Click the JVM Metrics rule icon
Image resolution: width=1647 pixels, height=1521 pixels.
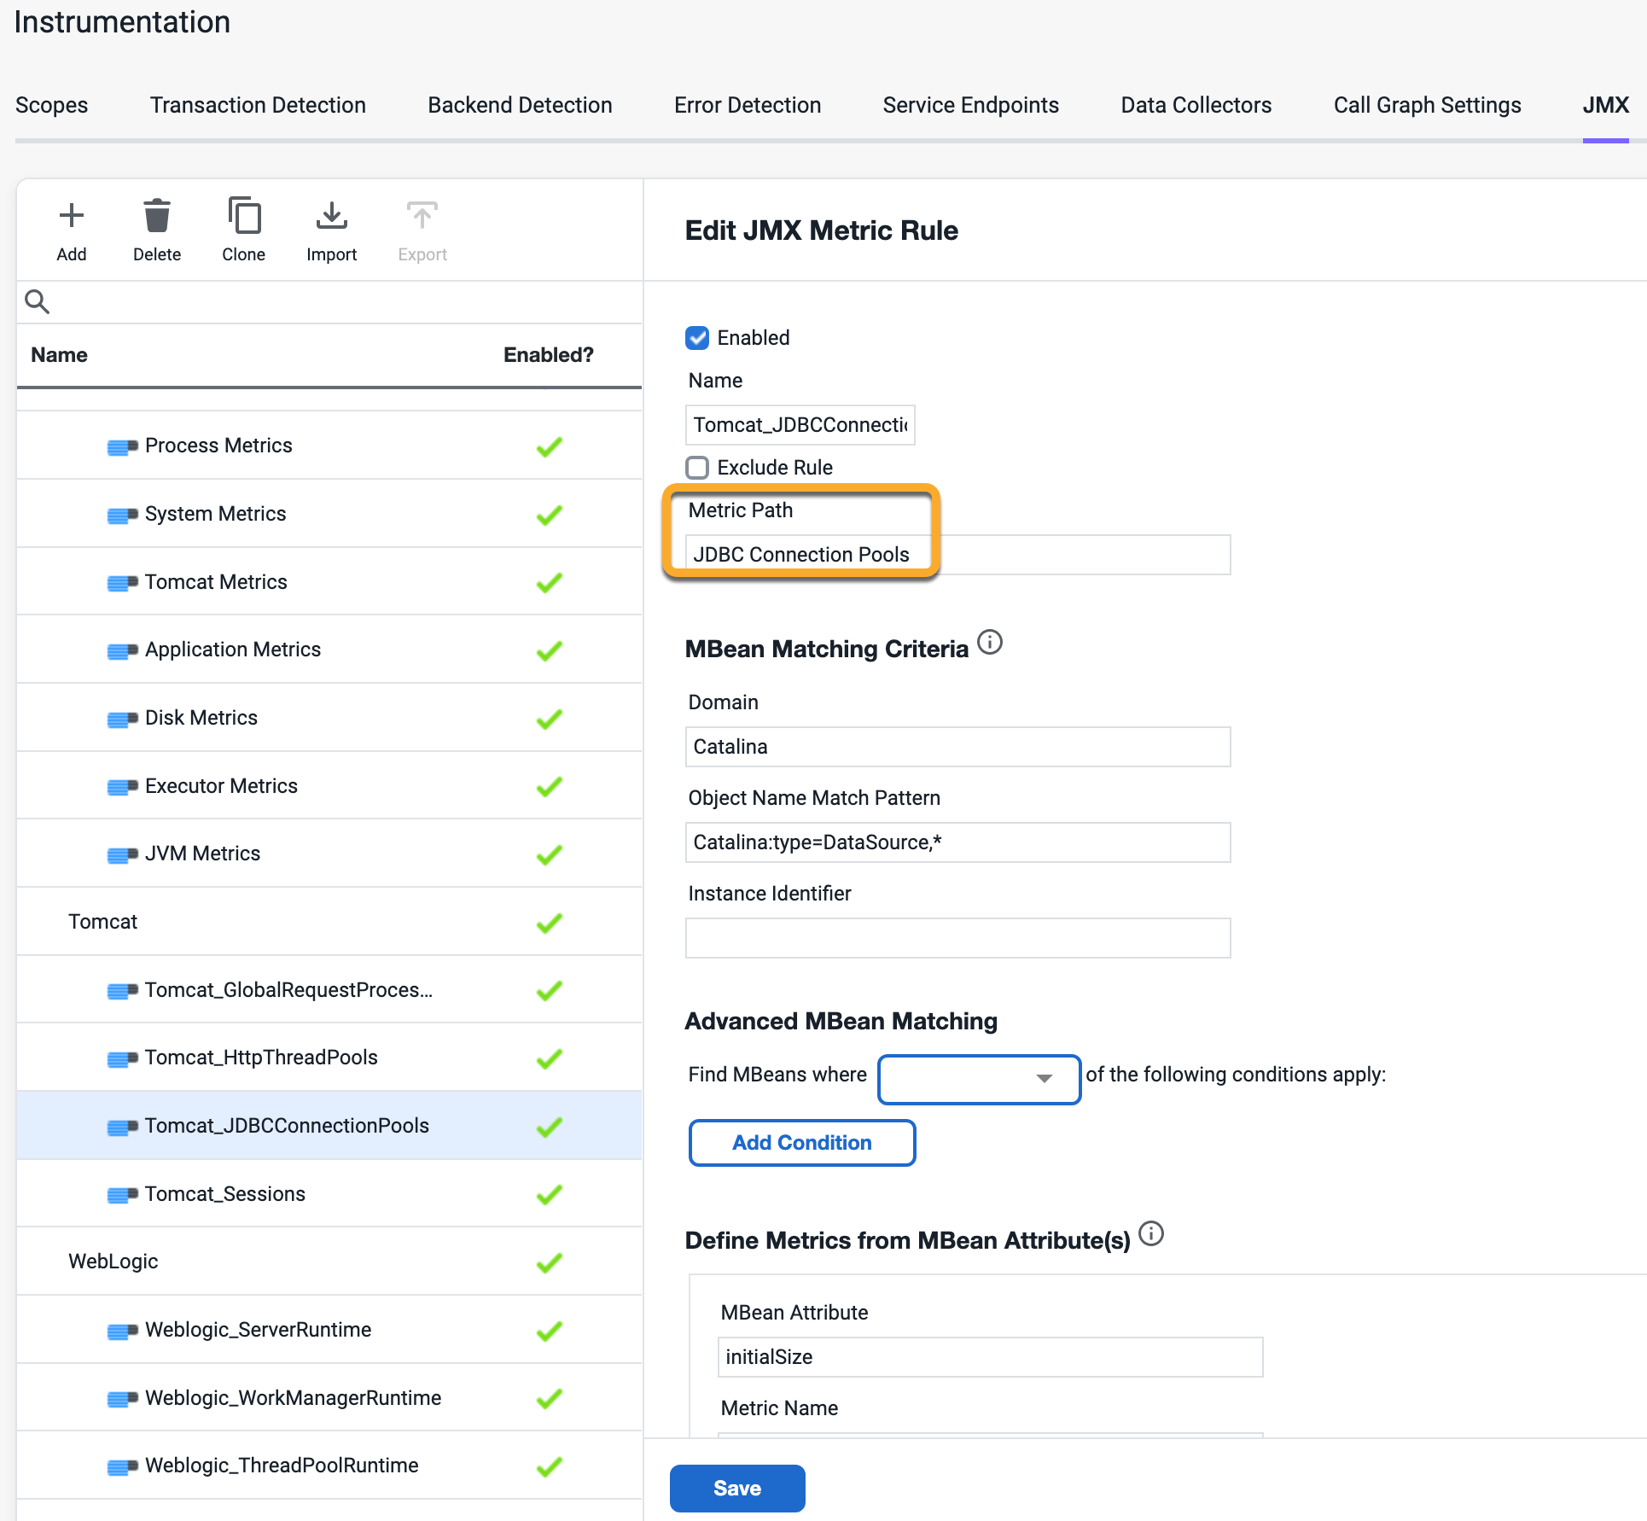pyautogui.click(x=122, y=854)
